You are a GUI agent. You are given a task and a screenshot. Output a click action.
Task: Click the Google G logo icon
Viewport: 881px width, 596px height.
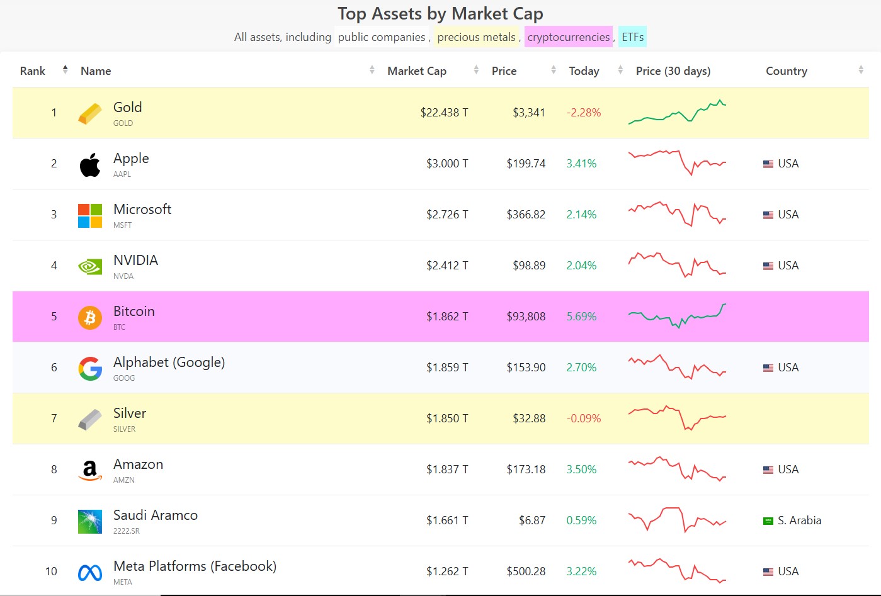[x=90, y=368]
